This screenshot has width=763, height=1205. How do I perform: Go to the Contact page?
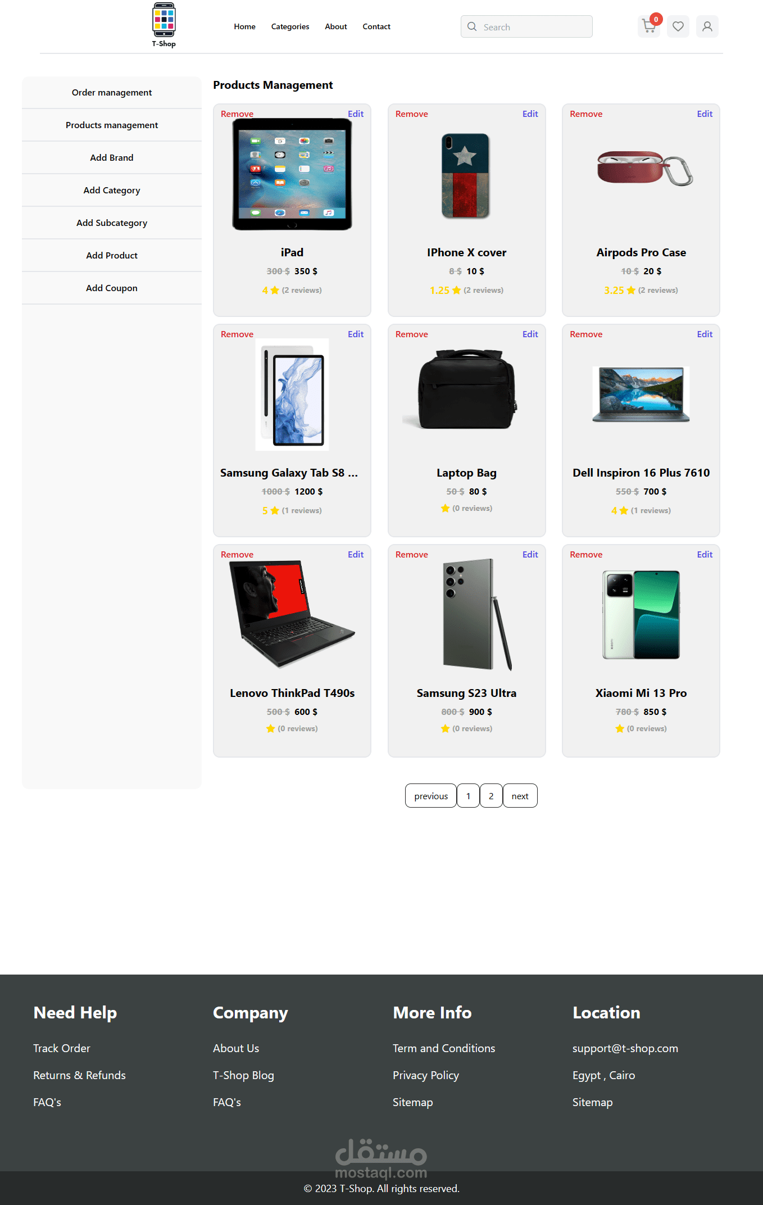[376, 26]
